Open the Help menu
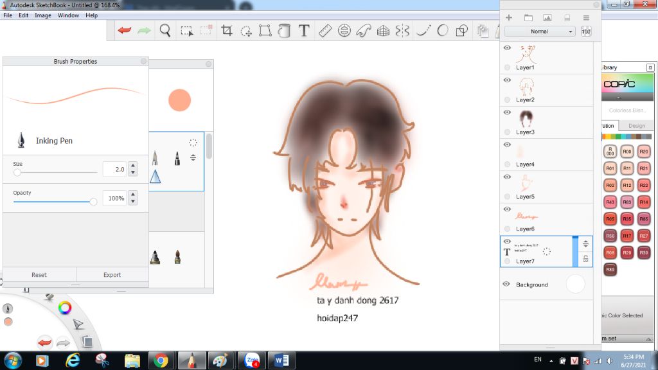 click(91, 15)
